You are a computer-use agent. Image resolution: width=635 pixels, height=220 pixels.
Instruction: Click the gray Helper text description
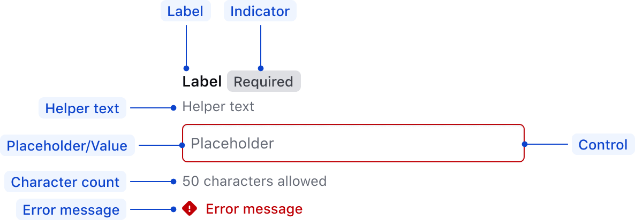(218, 107)
